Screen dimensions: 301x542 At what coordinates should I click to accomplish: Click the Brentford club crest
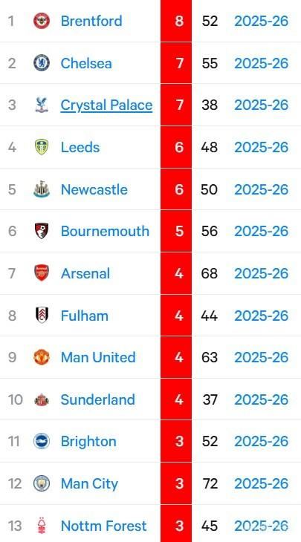pos(42,21)
